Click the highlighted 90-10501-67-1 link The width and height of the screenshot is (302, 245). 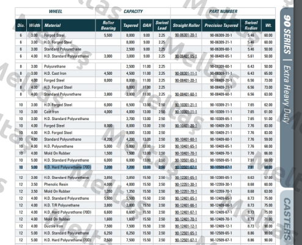pos(186,167)
